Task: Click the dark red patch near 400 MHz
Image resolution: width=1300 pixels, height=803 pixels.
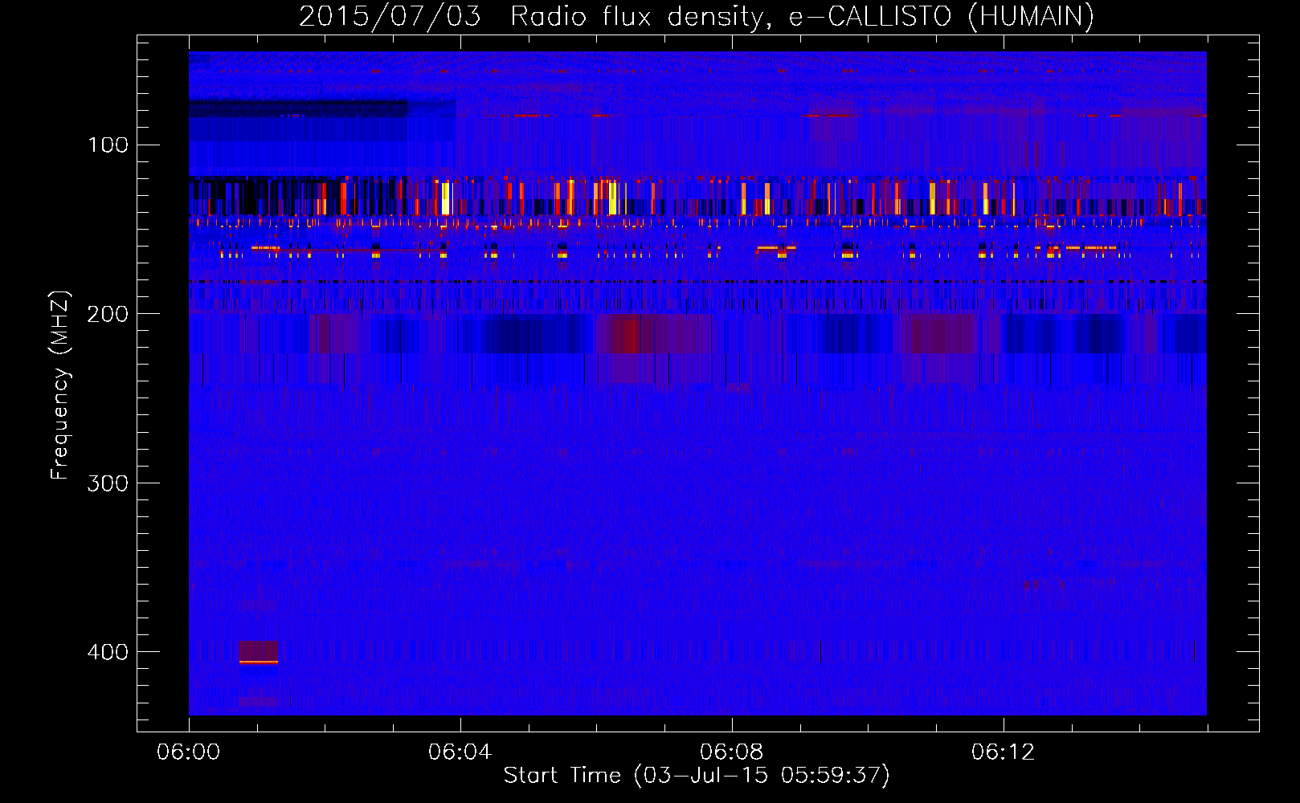Action: [x=258, y=652]
